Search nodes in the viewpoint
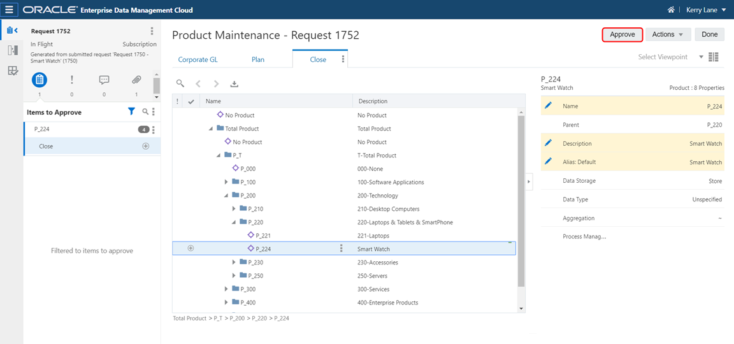 click(180, 84)
